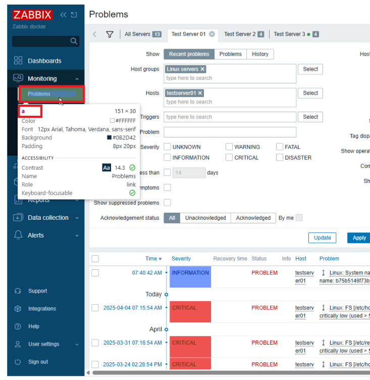
Task: Expand the Data collection menu chevron
Action: (x=77, y=218)
